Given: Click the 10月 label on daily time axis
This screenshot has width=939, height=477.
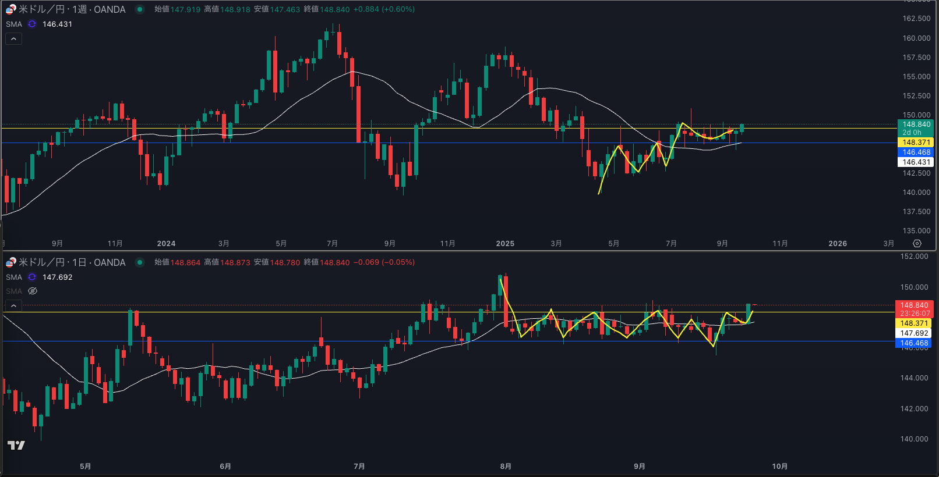Looking at the screenshot, I should (779, 466).
